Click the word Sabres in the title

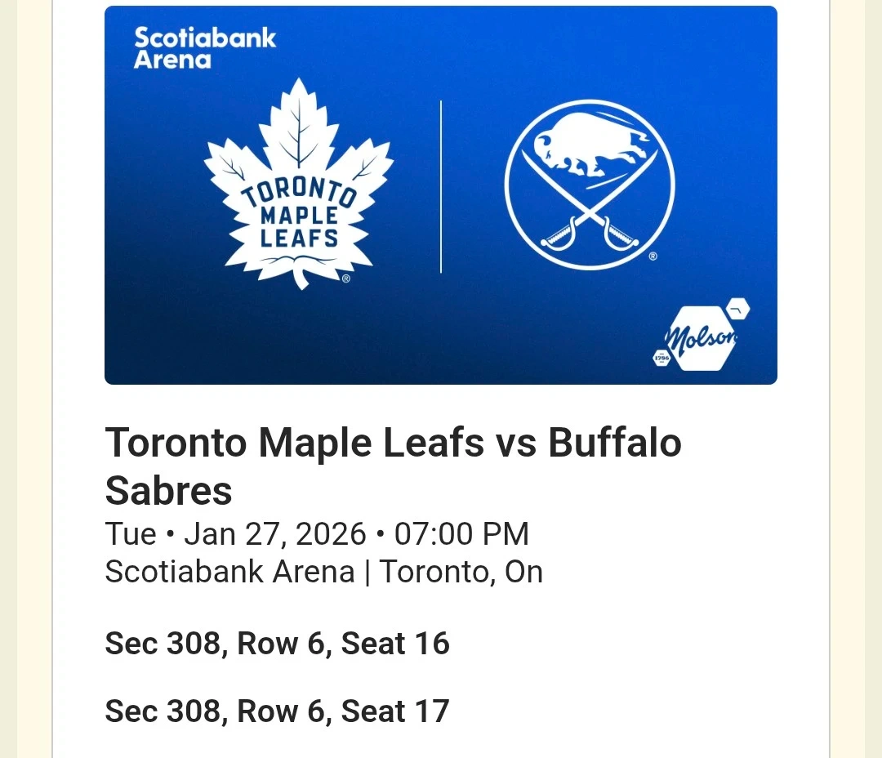point(169,492)
